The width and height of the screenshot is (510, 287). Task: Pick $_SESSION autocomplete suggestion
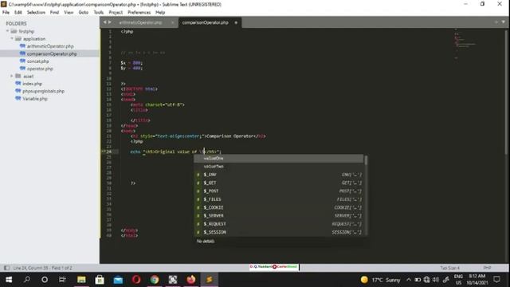(279, 232)
